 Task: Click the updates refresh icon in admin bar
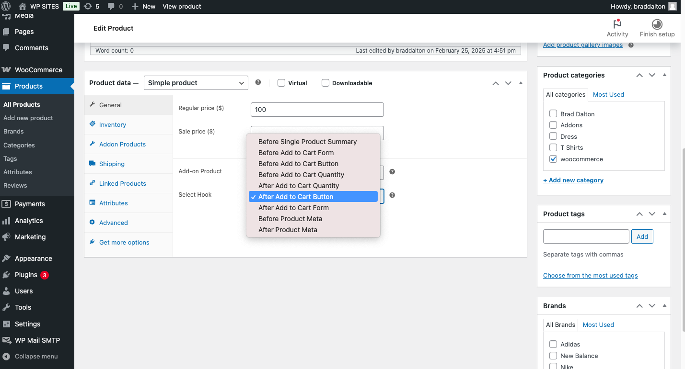tap(88, 6)
